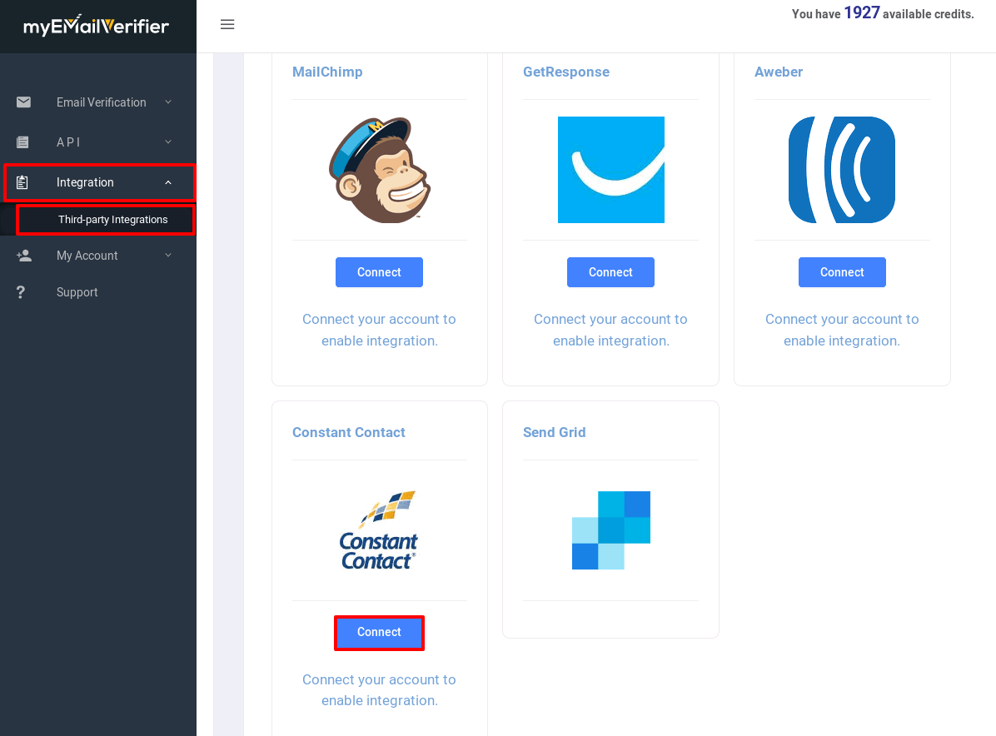The image size is (996, 736).
Task: Click the Aweber logo image
Action: coord(842,170)
